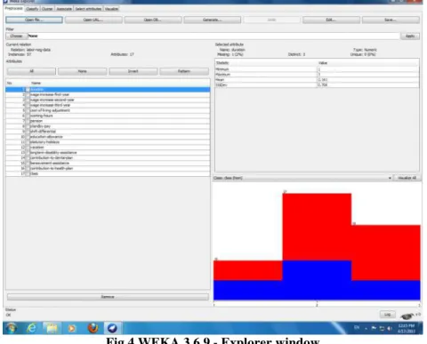Click the network icon in system tray
The image size is (427, 344).
pyautogui.click(x=382, y=328)
